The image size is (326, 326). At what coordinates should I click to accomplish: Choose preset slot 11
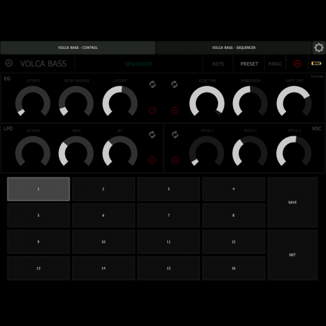point(168,242)
